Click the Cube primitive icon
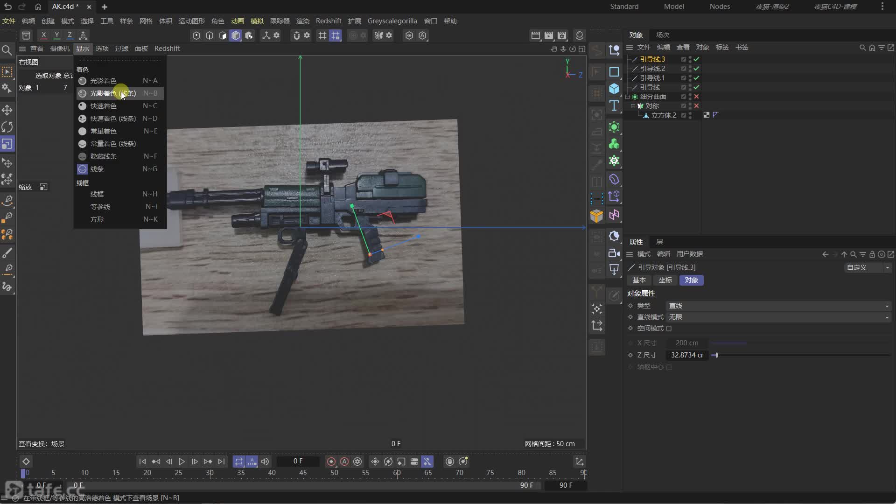This screenshot has width=896, height=504. coord(614,89)
